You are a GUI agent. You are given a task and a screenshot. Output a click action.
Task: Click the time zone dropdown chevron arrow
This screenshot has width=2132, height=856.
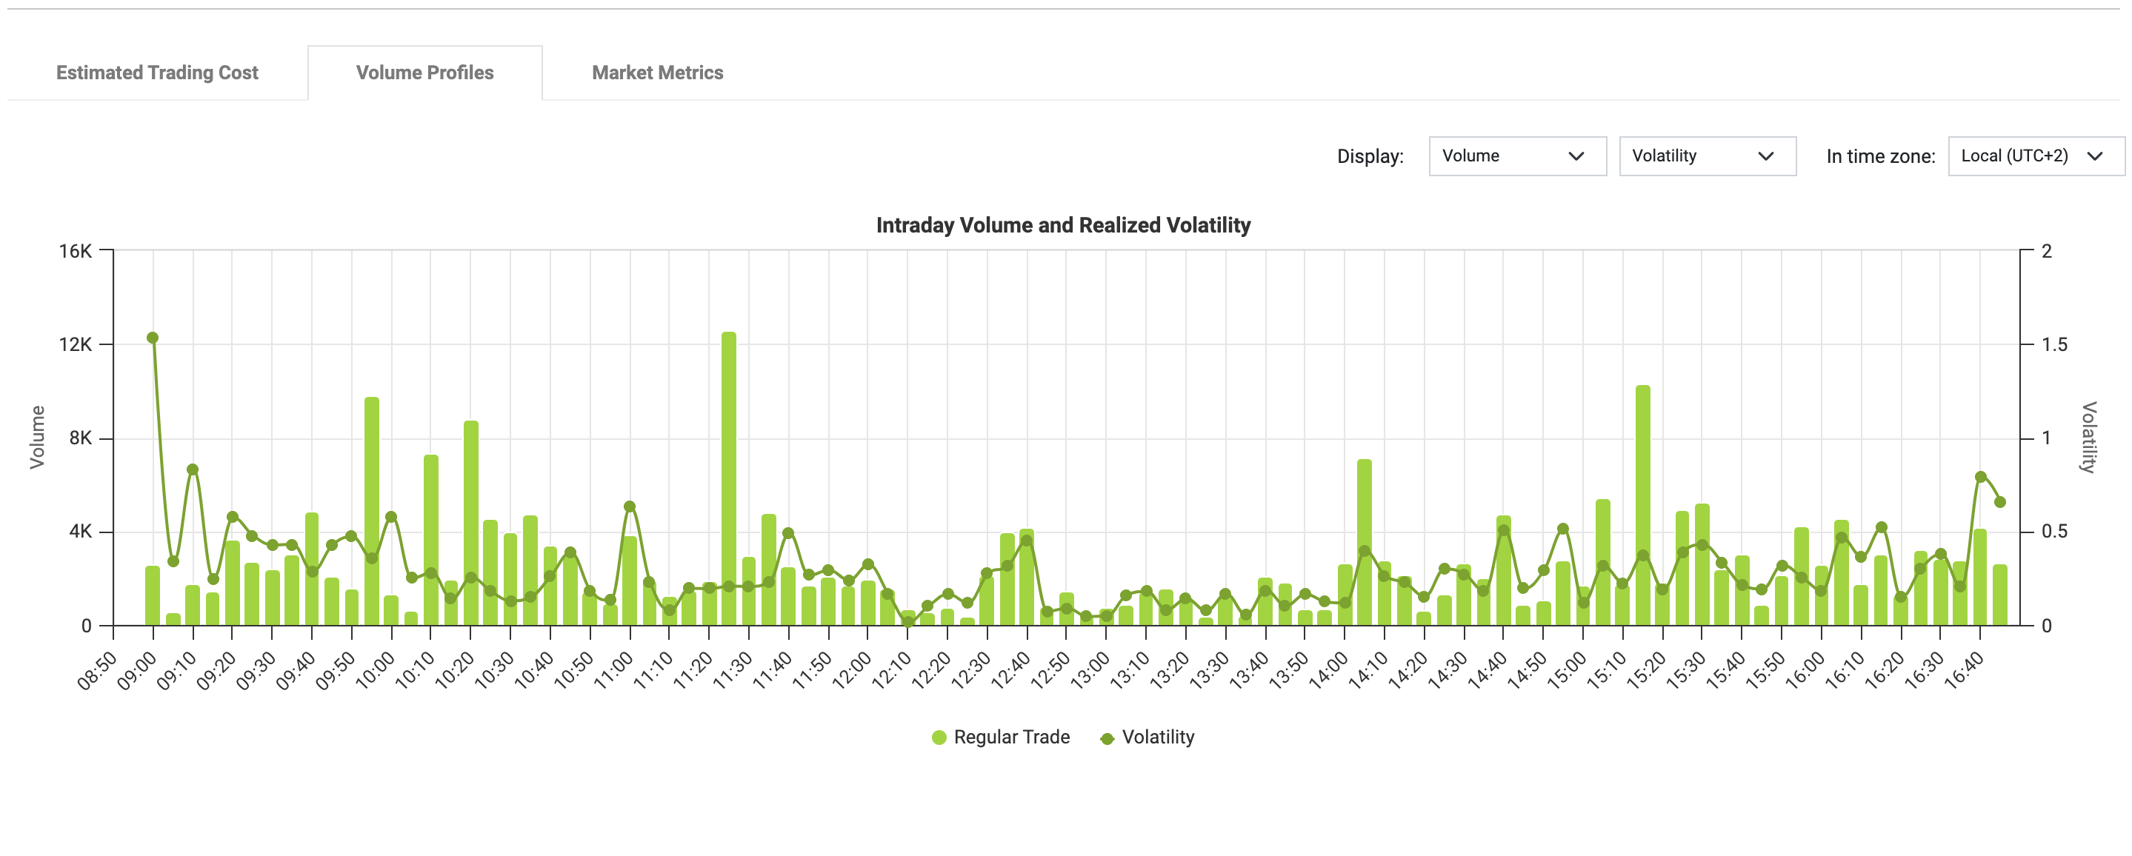coord(2095,156)
